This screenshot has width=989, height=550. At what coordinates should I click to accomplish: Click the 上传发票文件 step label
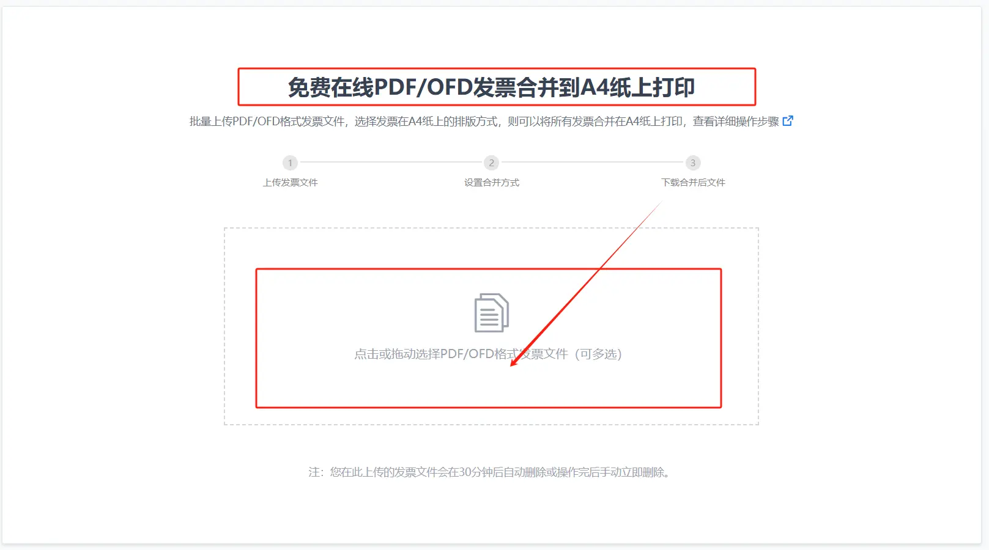point(290,182)
